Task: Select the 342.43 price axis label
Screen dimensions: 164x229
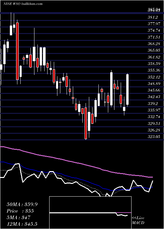Action: (154, 97)
